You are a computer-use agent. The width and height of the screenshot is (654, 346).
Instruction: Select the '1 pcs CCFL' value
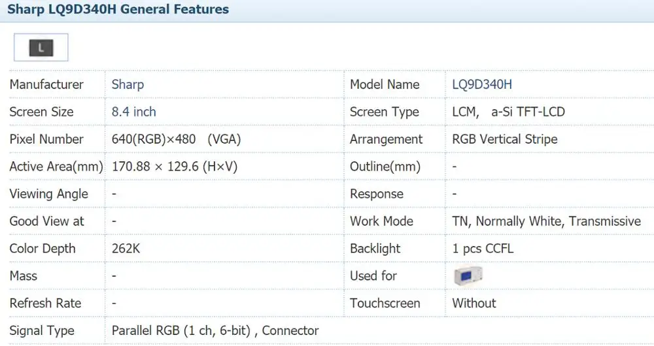coord(483,249)
